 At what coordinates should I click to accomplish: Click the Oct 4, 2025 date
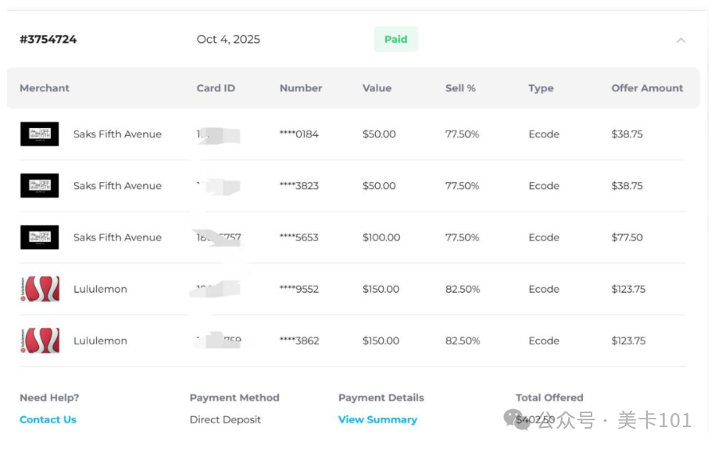[228, 39]
